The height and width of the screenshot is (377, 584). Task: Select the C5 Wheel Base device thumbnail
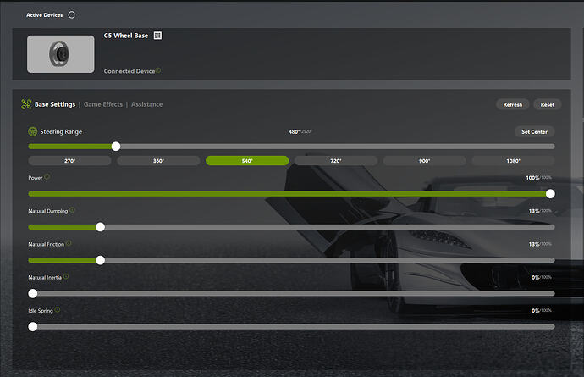60,54
